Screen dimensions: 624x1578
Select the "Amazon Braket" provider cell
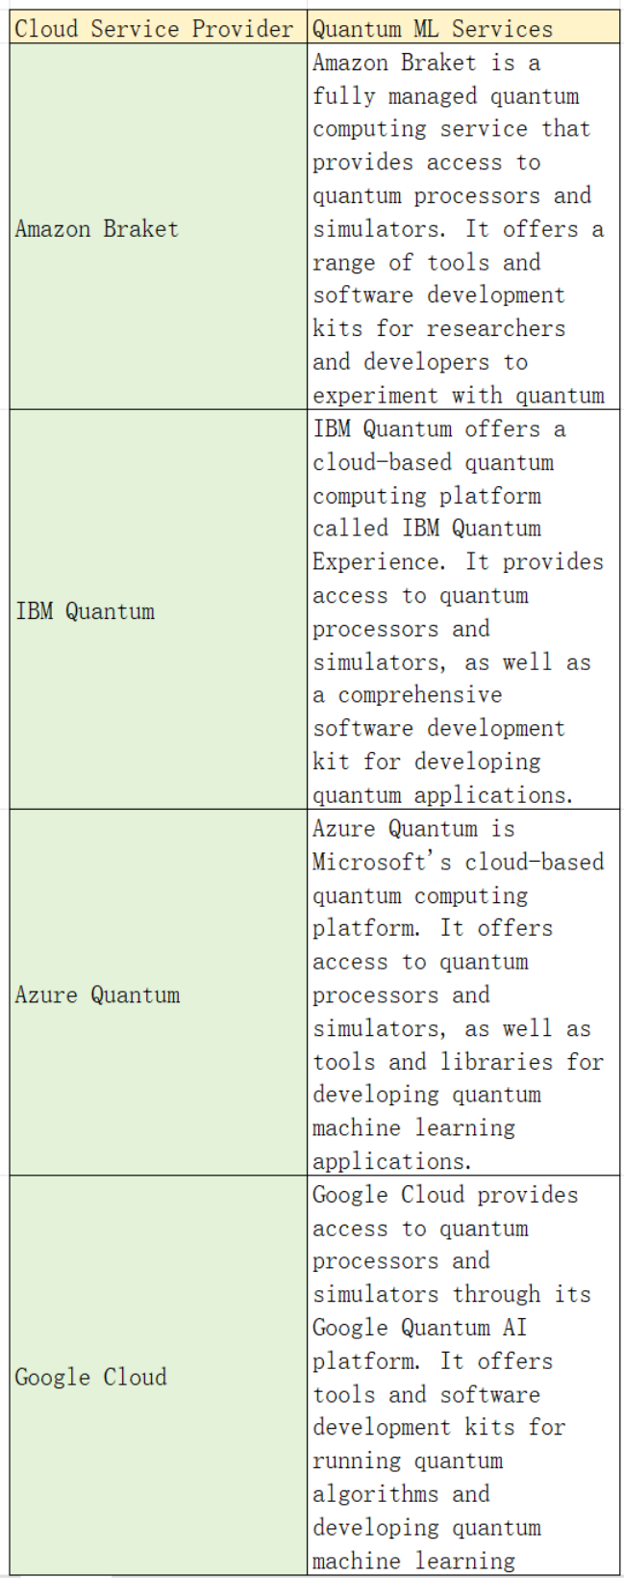tap(97, 229)
